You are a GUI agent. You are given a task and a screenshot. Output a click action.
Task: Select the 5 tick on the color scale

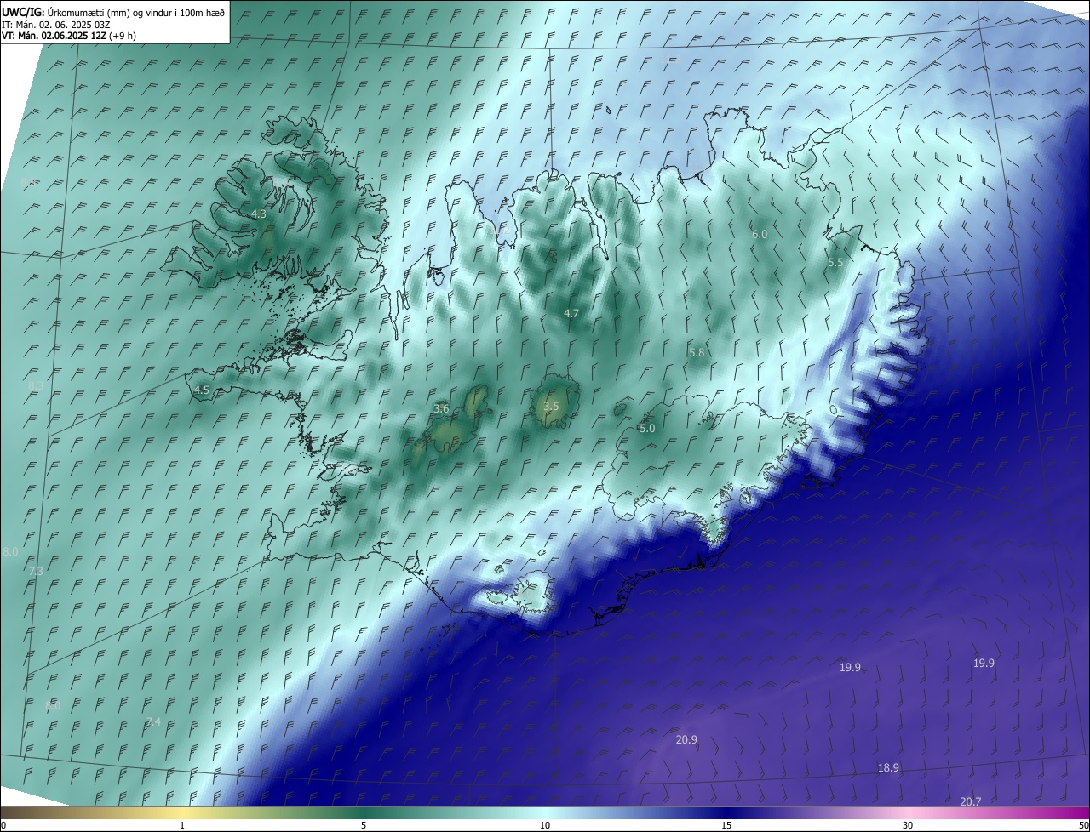click(364, 825)
